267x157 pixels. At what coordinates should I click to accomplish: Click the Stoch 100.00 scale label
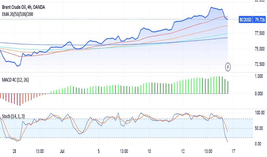coord(260,113)
